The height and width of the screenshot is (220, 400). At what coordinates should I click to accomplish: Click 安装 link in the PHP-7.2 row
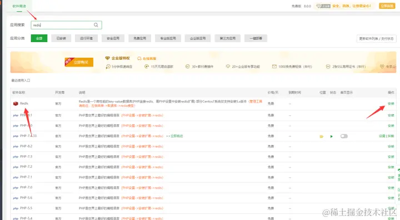(391, 167)
